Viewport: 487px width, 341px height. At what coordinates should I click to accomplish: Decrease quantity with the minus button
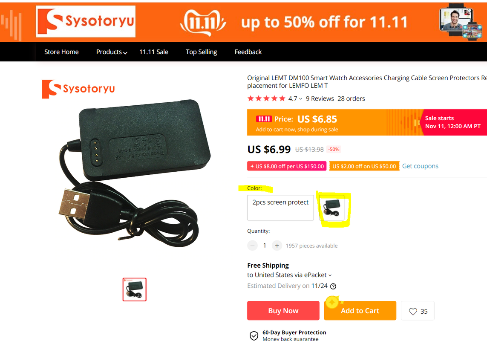[253, 246]
